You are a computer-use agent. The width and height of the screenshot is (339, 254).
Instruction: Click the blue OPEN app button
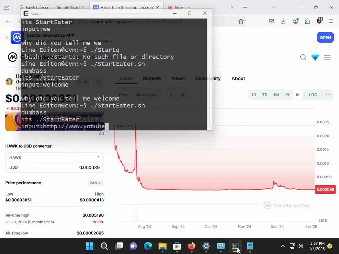point(325,37)
